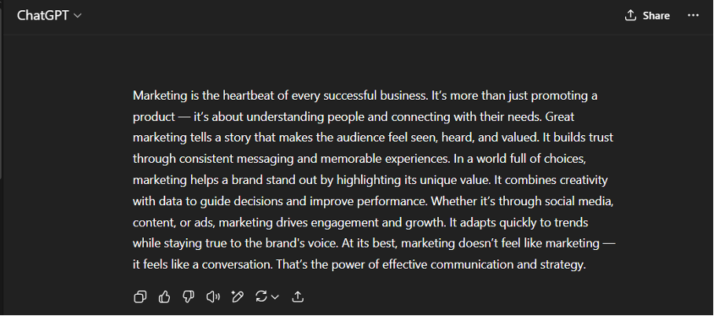Click the chevron arrow beside the ChatGPT title
This screenshot has height=316, width=714.
tap(77, 16)
